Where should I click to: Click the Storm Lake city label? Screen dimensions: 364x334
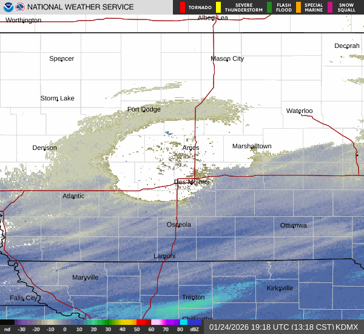pyautogui.click(x=57, y=98)
